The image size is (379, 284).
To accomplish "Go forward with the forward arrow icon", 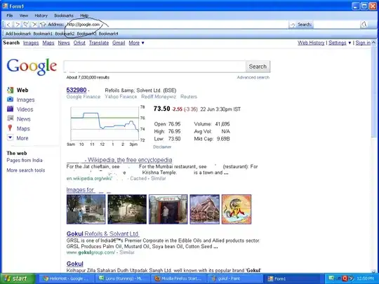I will click(x=17, y=25).
